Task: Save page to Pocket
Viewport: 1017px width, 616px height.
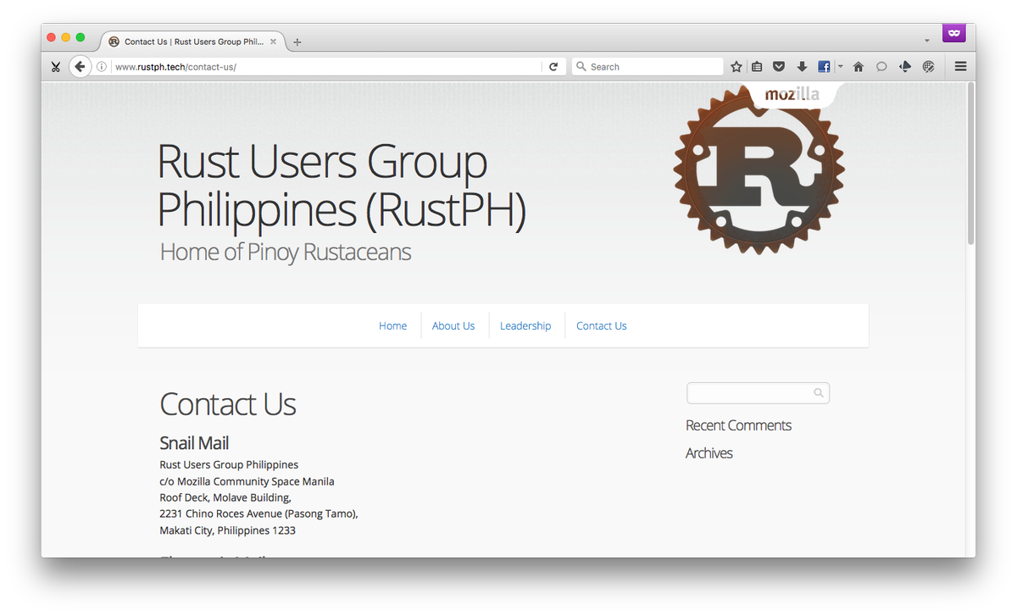Action: click(779, 66)
